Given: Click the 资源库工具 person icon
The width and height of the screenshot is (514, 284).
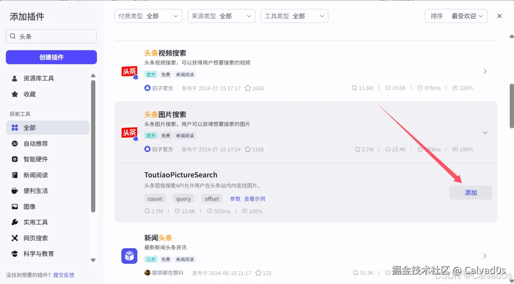Looking at the screenshot, I should tap(15, 79).
